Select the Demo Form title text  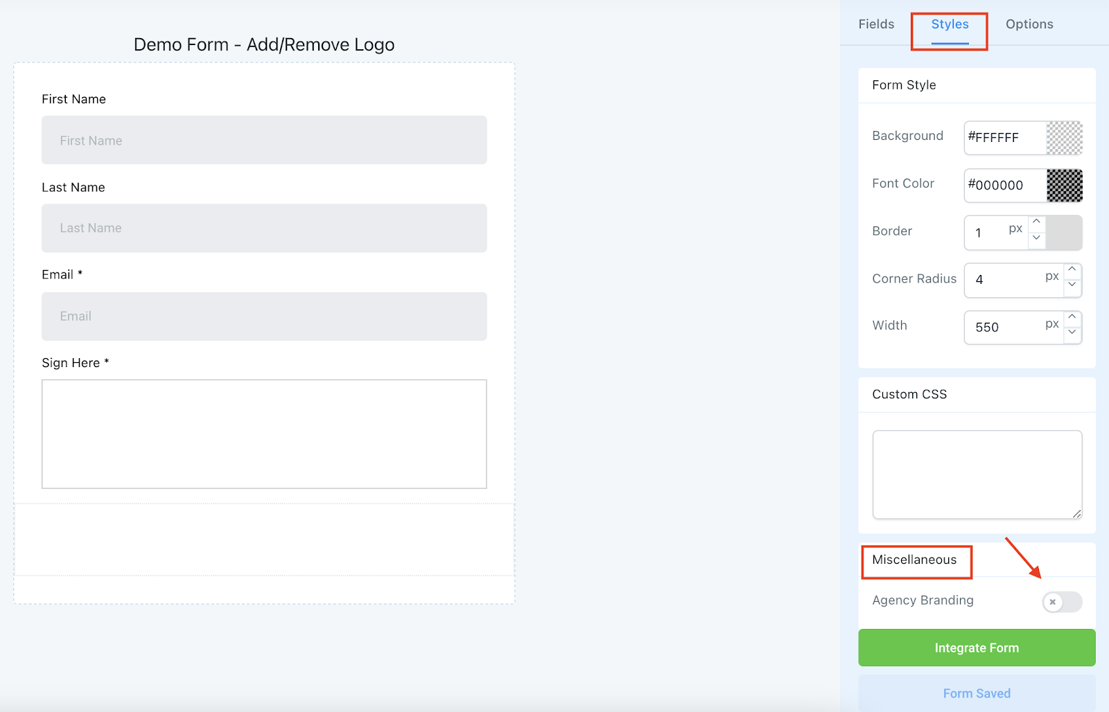(x=264, y=45)
